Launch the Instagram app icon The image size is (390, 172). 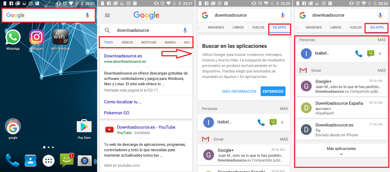[37, 37]
